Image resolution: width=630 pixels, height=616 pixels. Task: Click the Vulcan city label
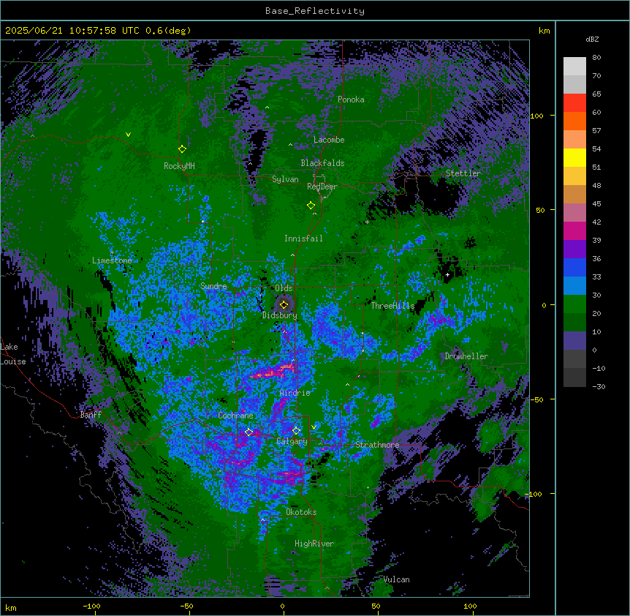(x=397, y=579)
